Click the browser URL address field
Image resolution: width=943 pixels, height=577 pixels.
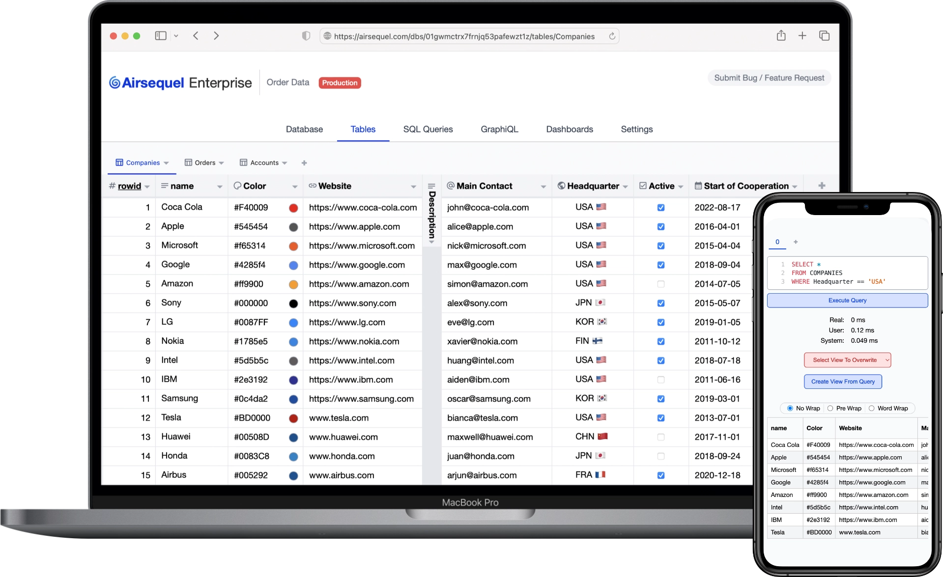464,36
